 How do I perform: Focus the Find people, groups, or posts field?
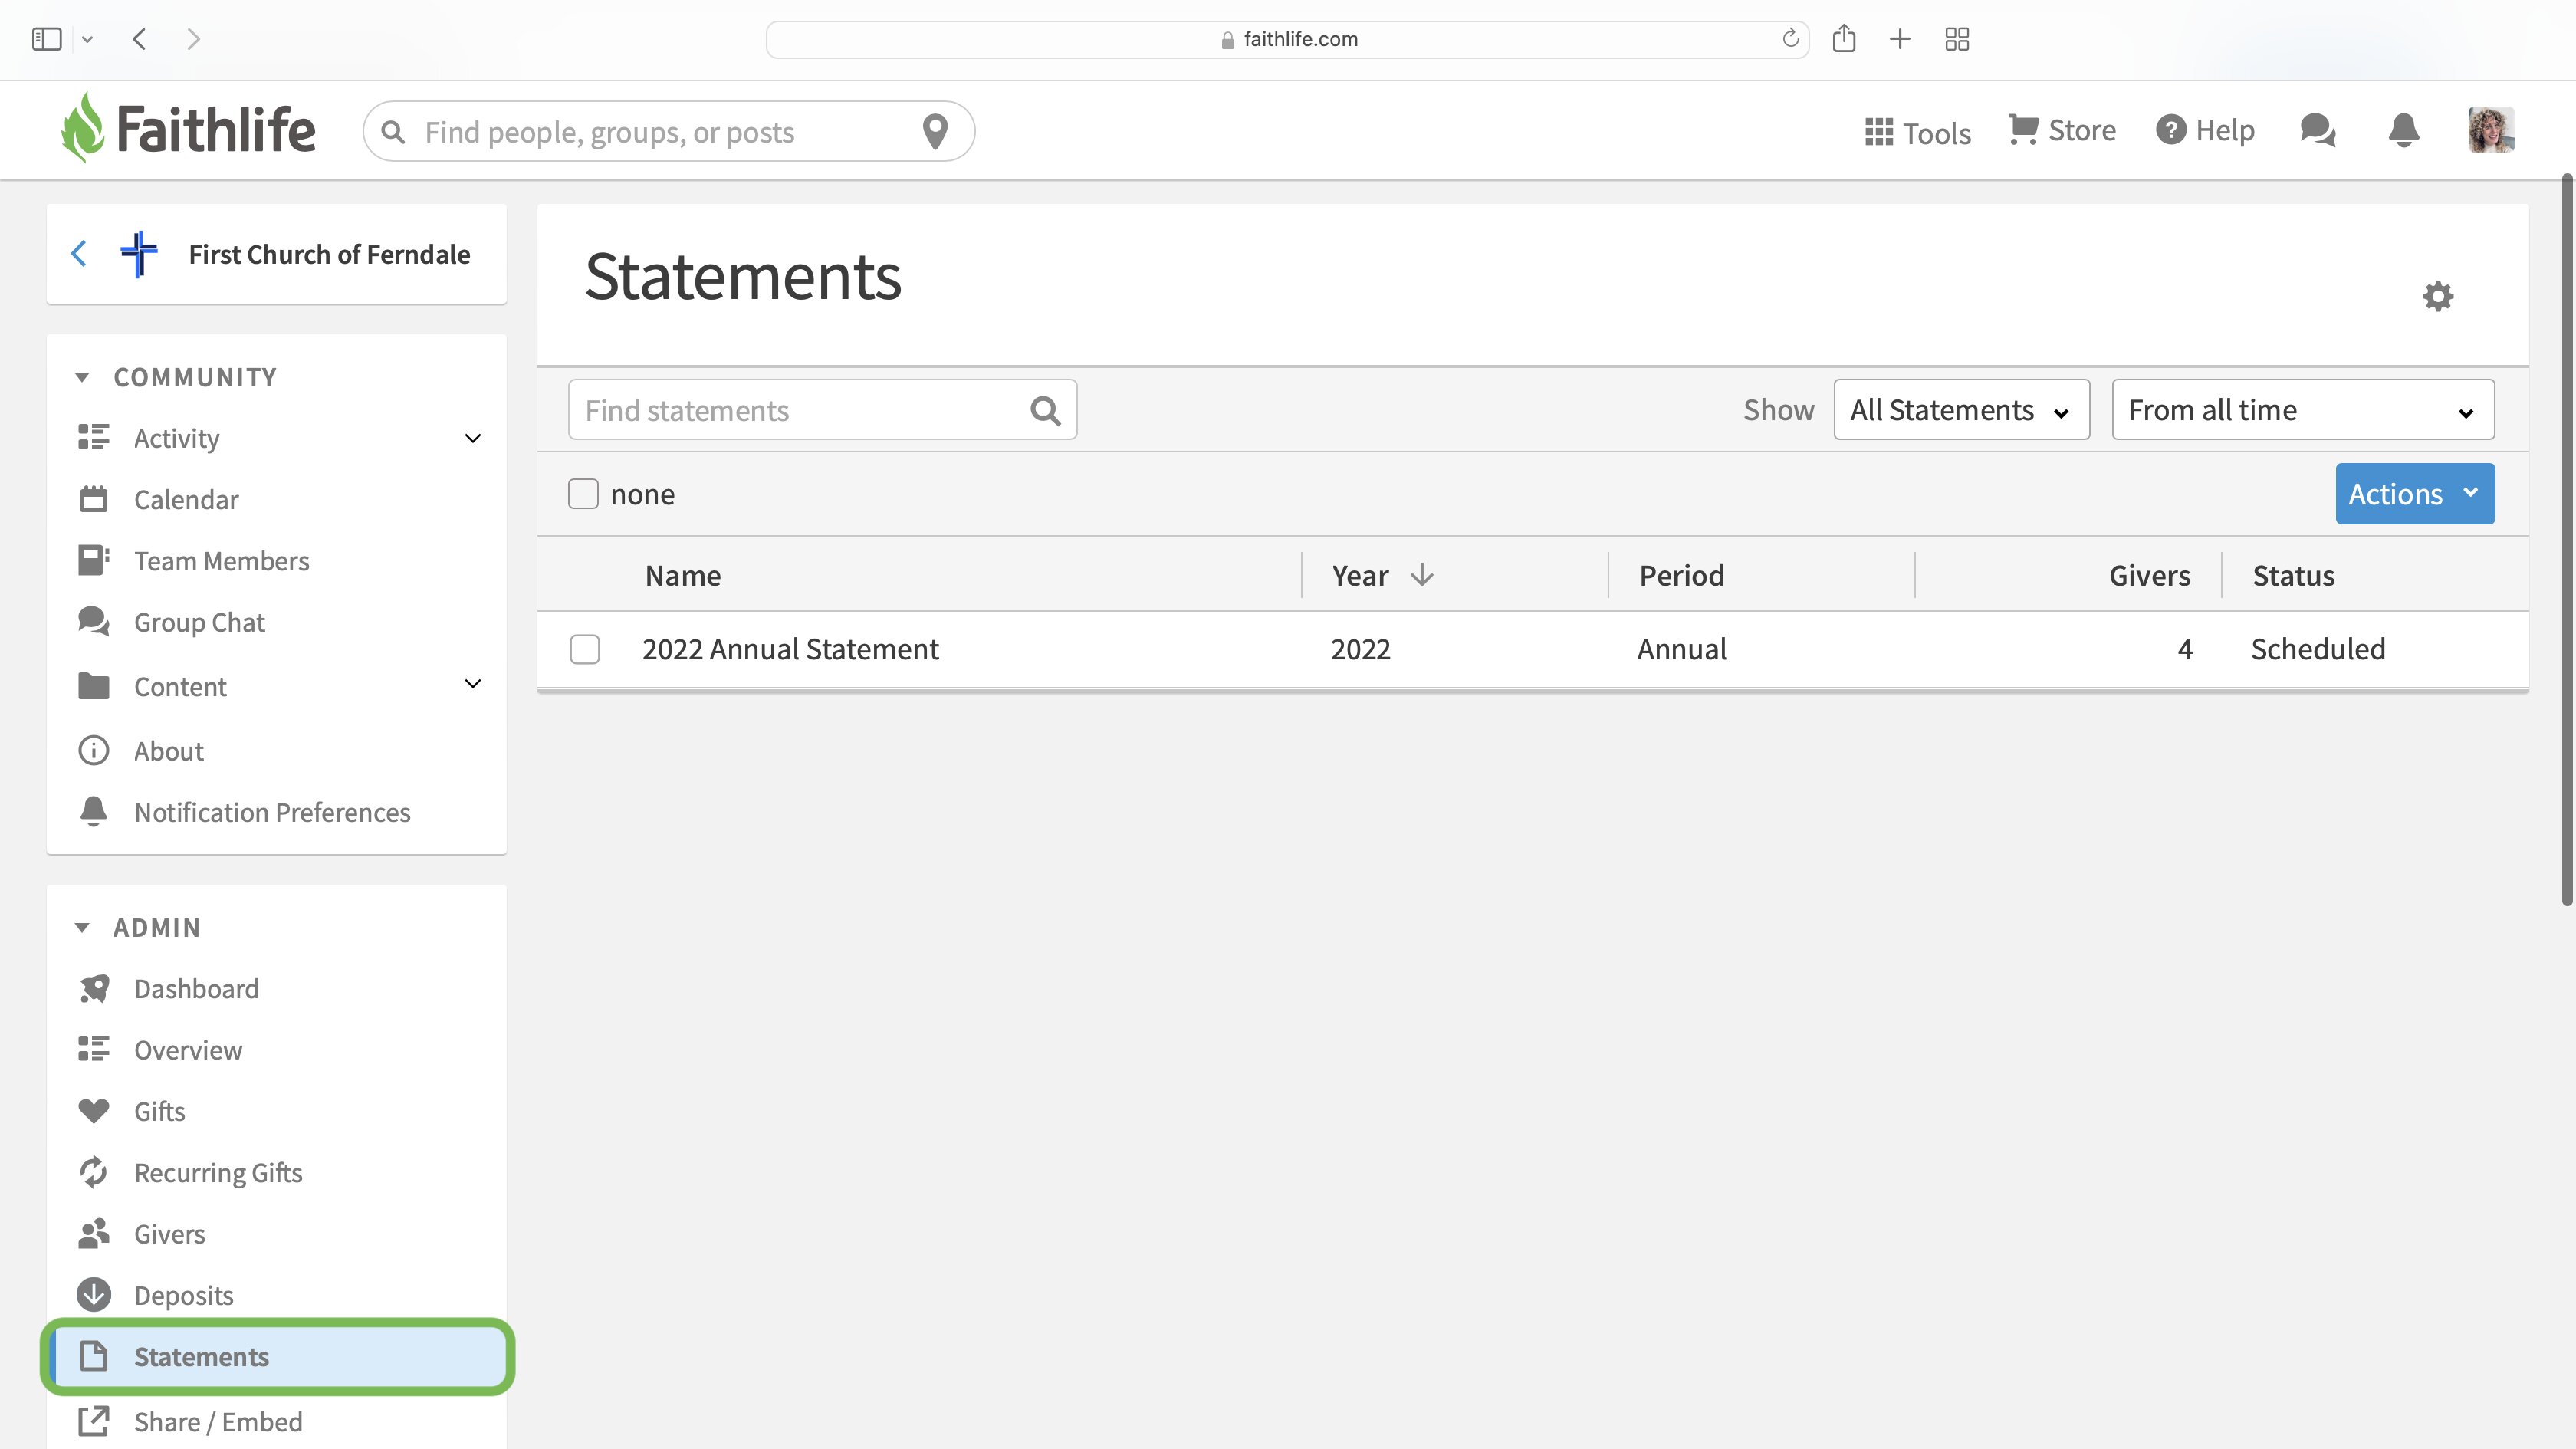point(668,131)
